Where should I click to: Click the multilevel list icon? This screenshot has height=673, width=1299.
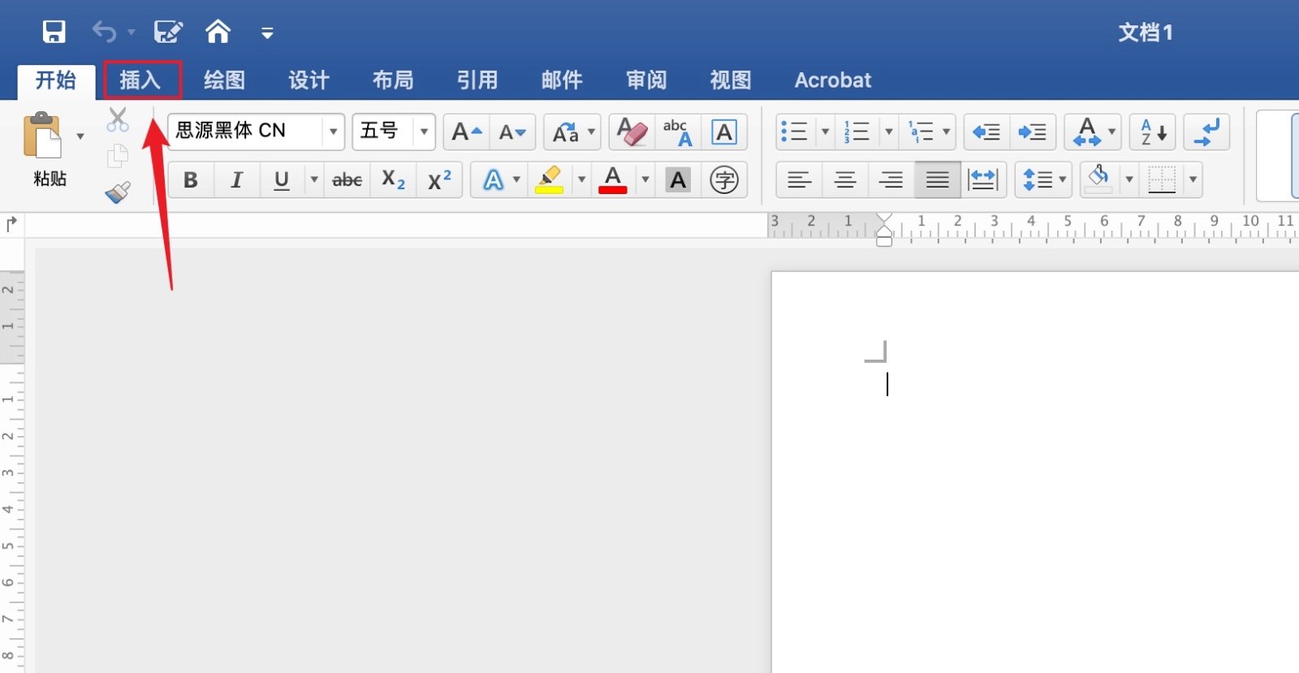pyautogui.click(x=921, y=132)
